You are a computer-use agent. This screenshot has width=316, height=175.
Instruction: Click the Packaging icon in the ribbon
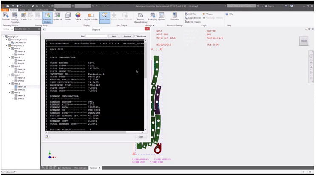pos(153,16)
